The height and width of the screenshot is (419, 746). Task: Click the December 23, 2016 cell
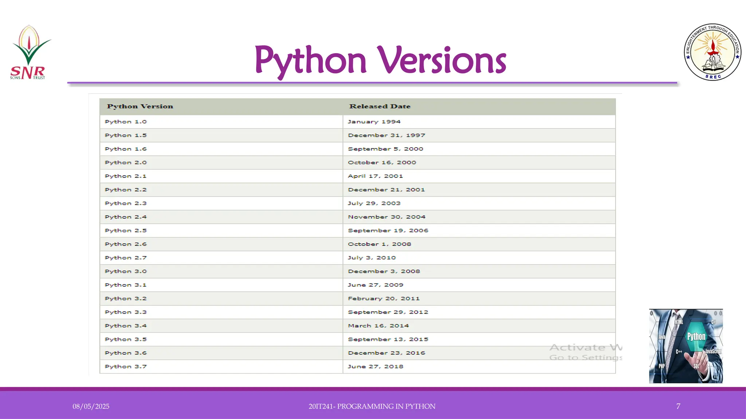coord(479,353)
